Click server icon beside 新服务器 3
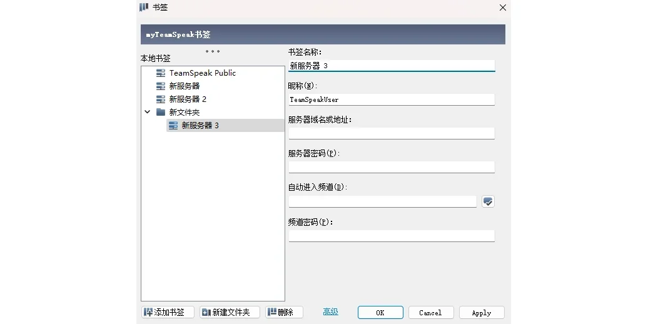This screenshot has height=324, width=648. pyautogui.click(x=173, y=125)
